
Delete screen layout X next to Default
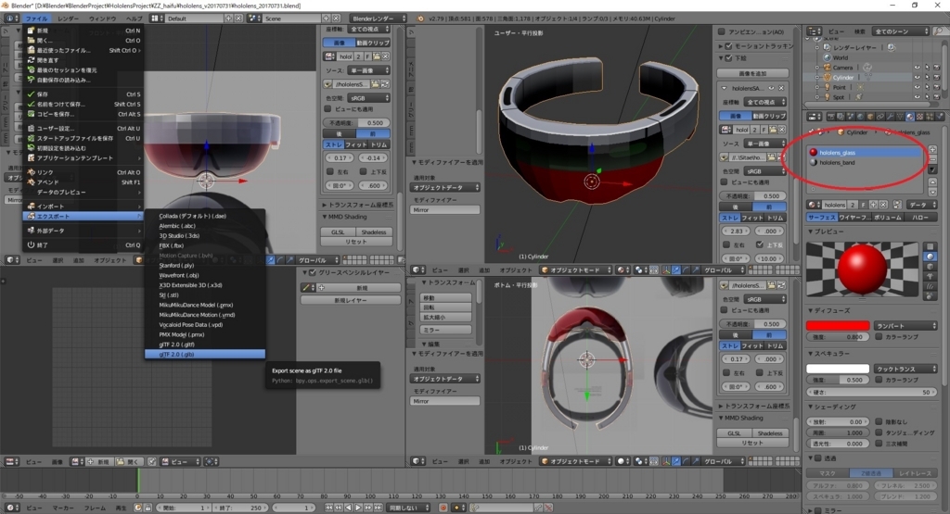coord(238,19)
